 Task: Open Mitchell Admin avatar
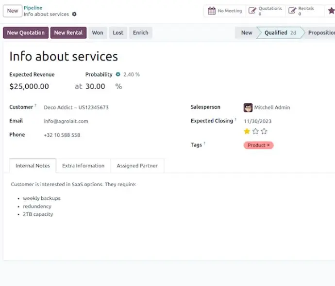(248, 108)
